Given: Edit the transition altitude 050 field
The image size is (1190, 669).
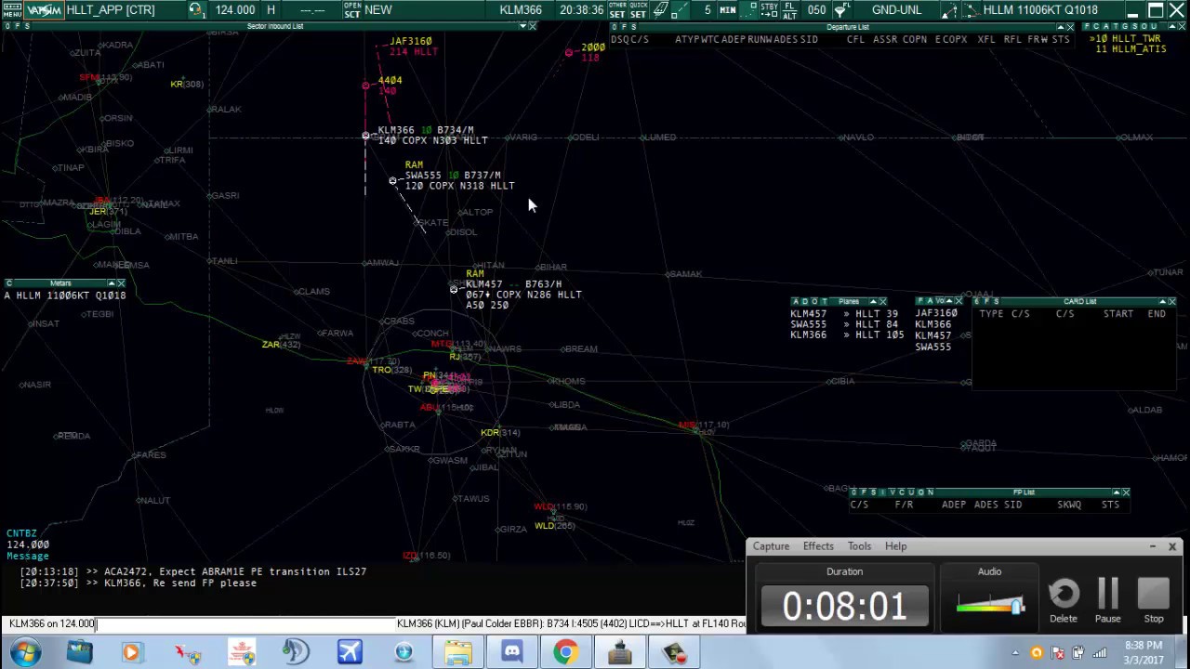Looking at the screenshot, I should 816,10.
